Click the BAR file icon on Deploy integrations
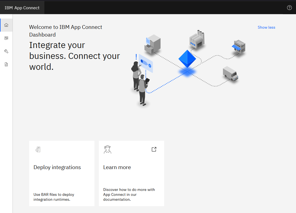The width and height of the screenshot is (296, 213). [x=38, y=149]
